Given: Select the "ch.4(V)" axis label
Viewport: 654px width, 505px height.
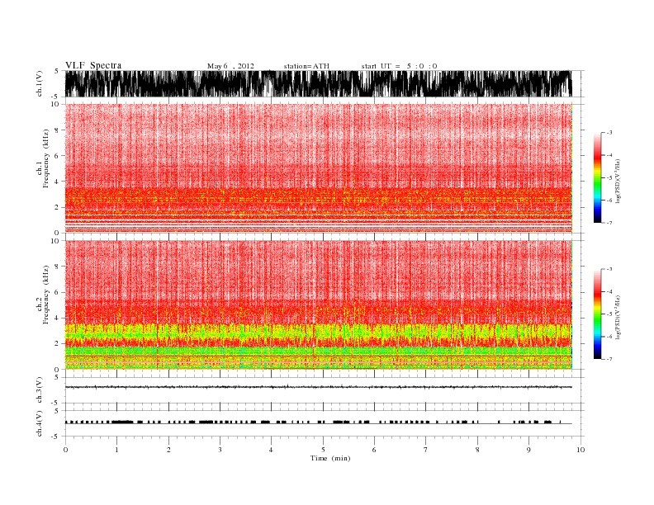Looking at the screenshot, I should [x=40, y=423].
